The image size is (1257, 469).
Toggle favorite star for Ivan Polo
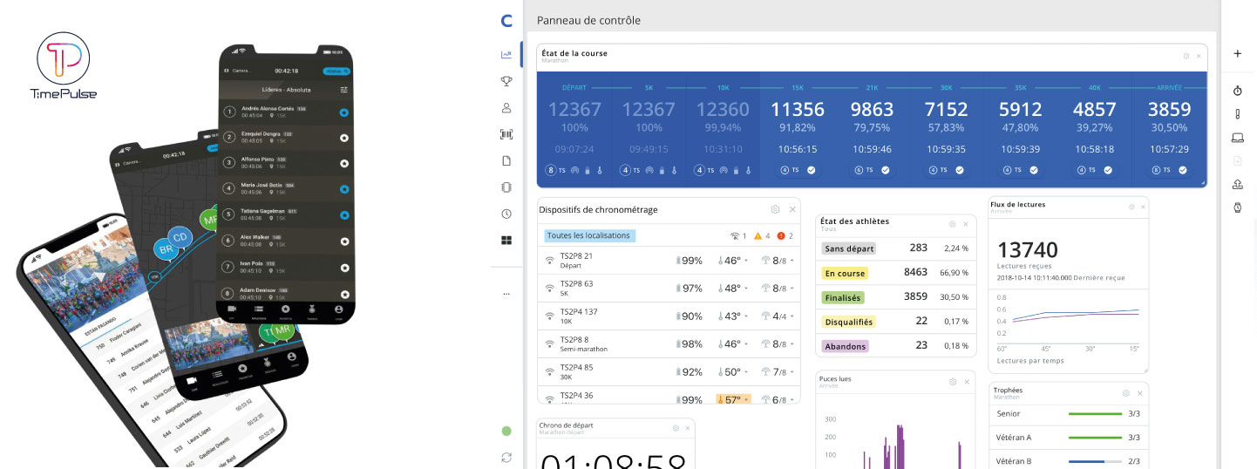pos(343,267)
